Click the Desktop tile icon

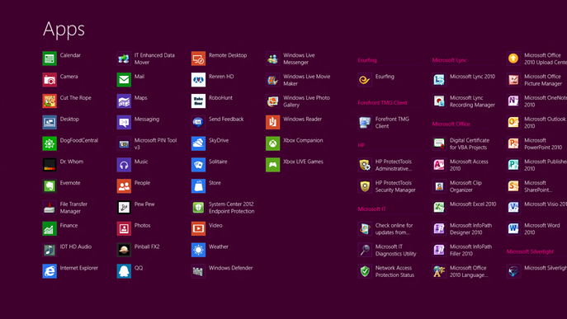[50, 123]
